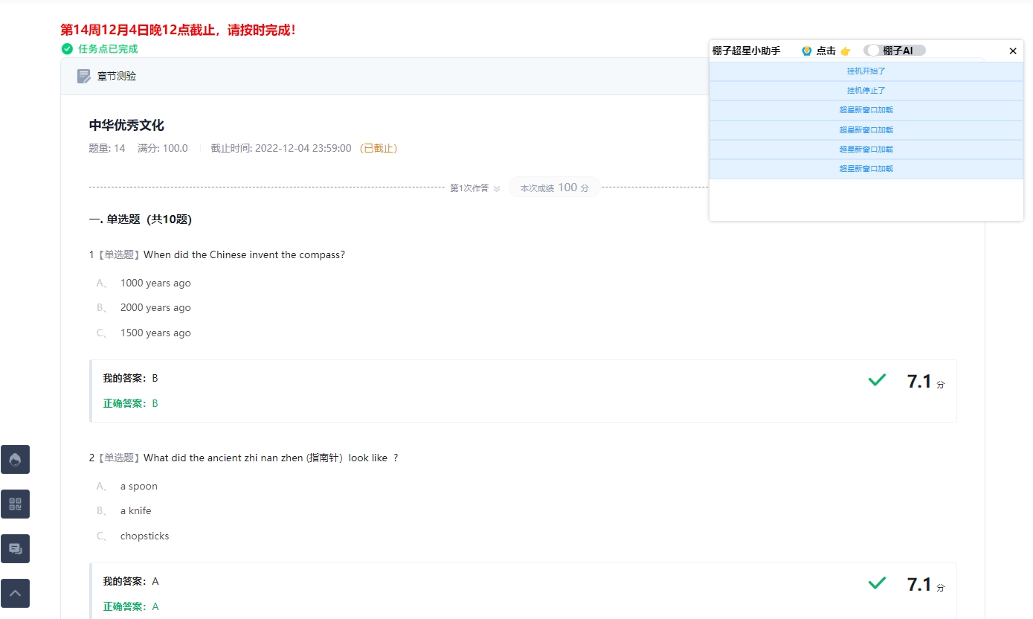Click the first 超星新窗口加载 log entry
The width and height of the screenshot is (1033, 619).
coord(866,110)
